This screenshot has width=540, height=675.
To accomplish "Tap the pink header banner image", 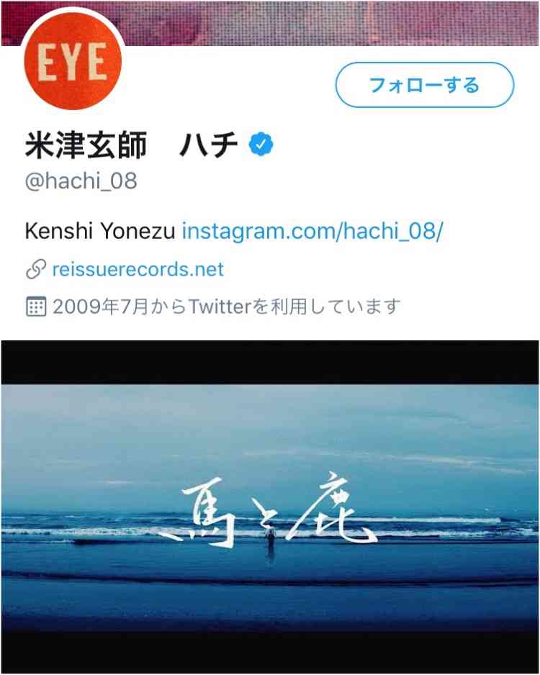I will click(x=332, y=23).
